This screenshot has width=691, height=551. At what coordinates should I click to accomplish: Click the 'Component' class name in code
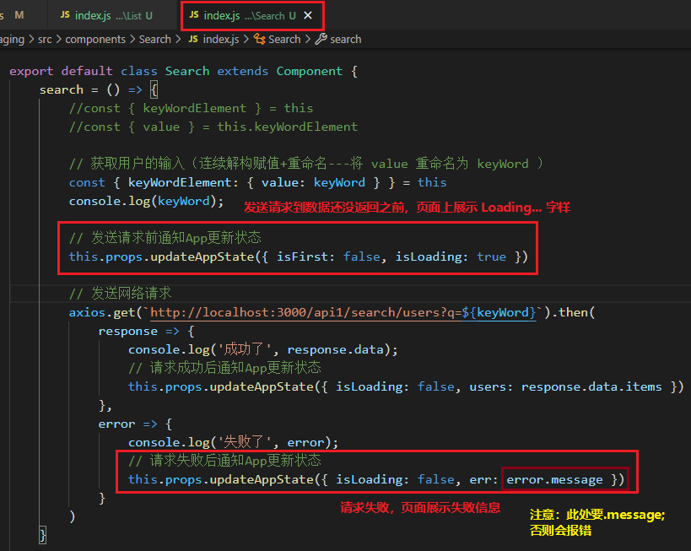310,71
